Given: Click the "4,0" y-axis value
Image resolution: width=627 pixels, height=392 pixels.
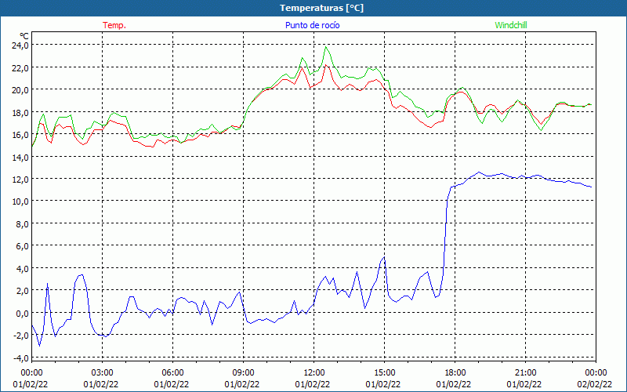Looking at the screenshot, I should (22, 268).
